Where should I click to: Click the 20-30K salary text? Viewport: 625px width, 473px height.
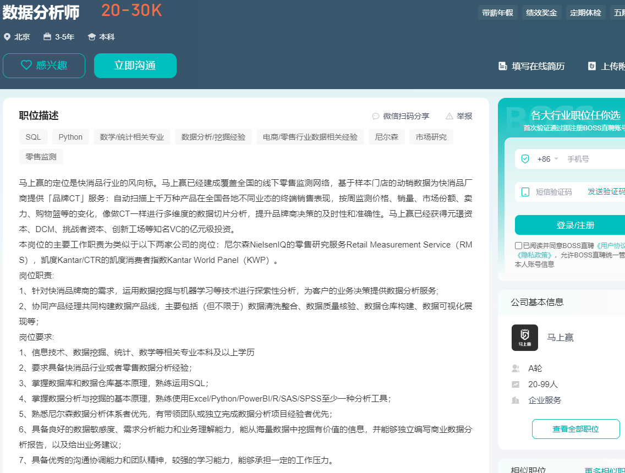pyautogui.click(x=131, y=11)
